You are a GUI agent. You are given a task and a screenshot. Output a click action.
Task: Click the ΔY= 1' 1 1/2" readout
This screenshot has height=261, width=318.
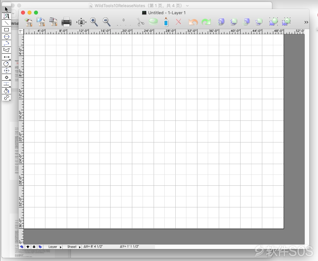[129, 246]
